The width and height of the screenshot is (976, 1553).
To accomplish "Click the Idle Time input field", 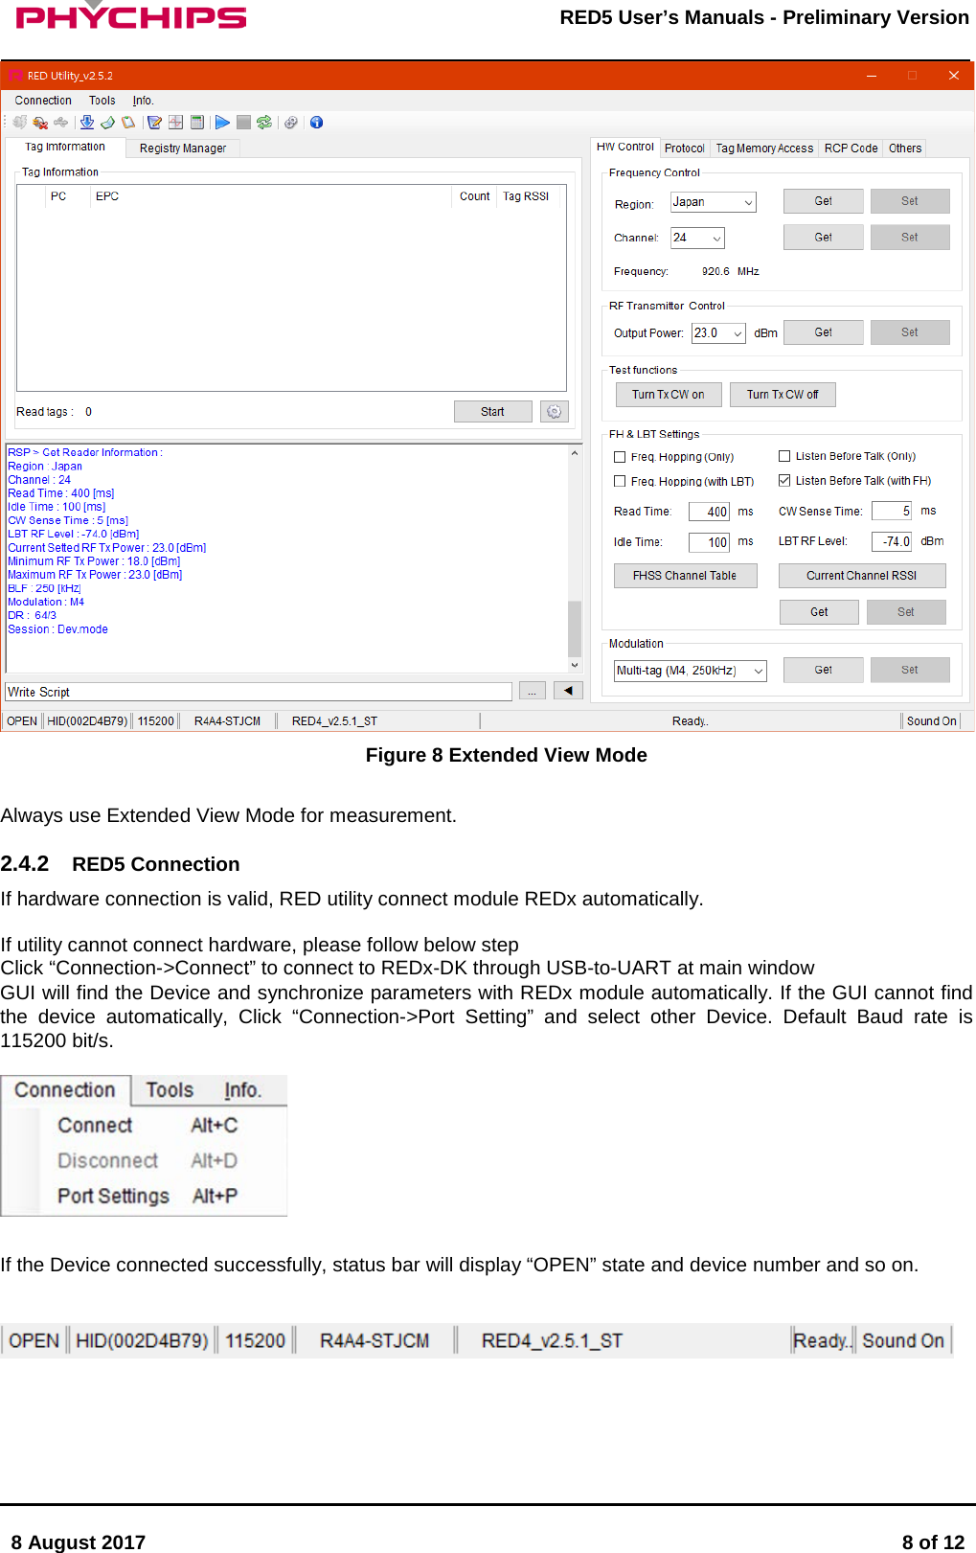I will tap(709, 543).
